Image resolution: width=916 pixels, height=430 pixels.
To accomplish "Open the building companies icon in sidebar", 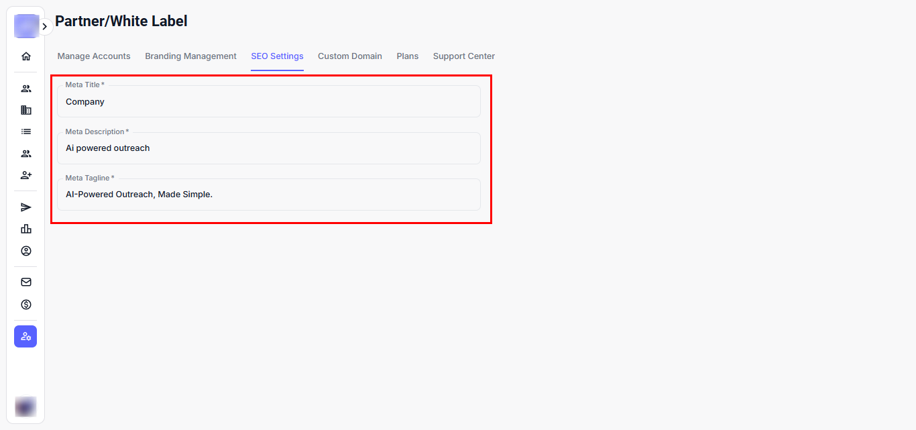I will pos(26,110).
